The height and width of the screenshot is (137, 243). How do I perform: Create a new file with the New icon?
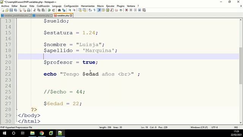coord(3,10)
